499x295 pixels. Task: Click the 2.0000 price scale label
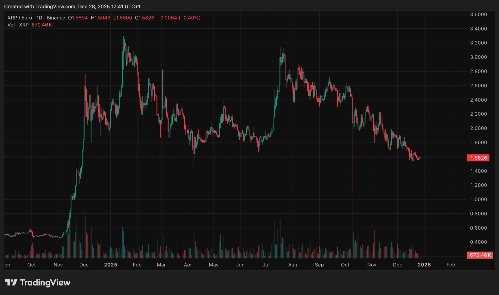click(478, 128)
